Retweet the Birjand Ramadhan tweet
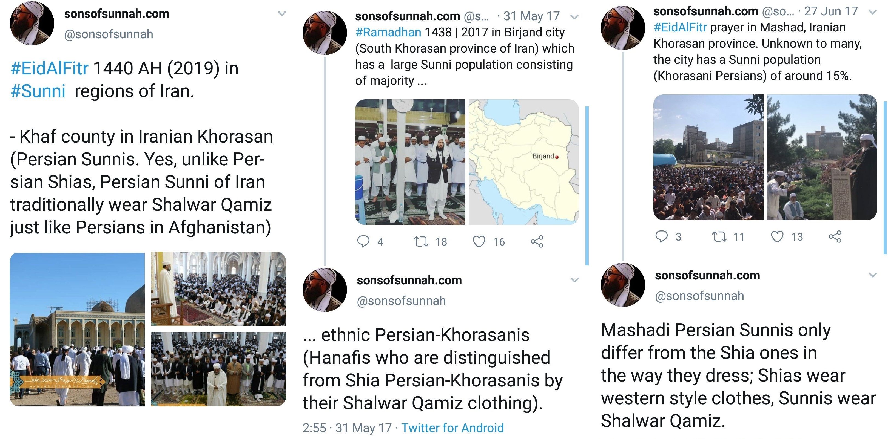 [421, 241]
